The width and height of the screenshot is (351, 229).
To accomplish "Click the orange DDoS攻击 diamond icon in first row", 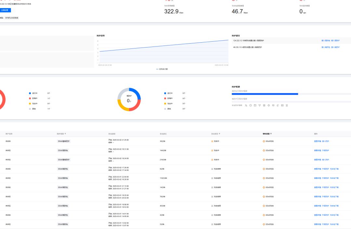I will coord(264,141).
